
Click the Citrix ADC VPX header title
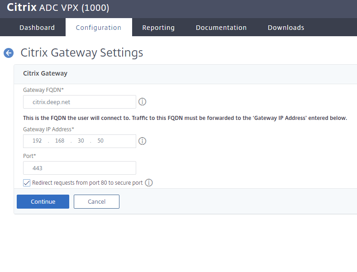[58, 8]
